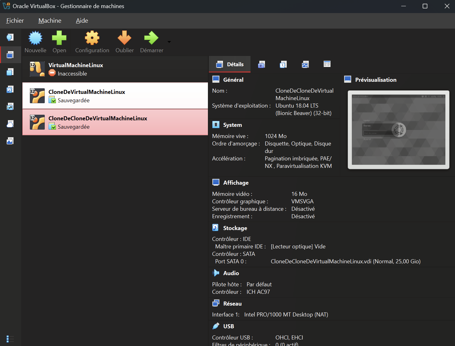Click the Réseau network icon
455x346 pixels.
[216, 303]
